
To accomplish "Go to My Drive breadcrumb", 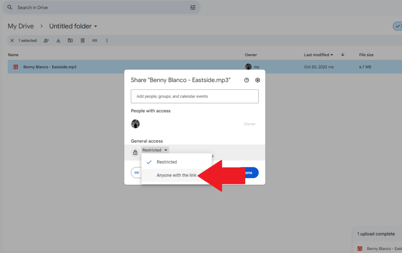I will (21, 26).
